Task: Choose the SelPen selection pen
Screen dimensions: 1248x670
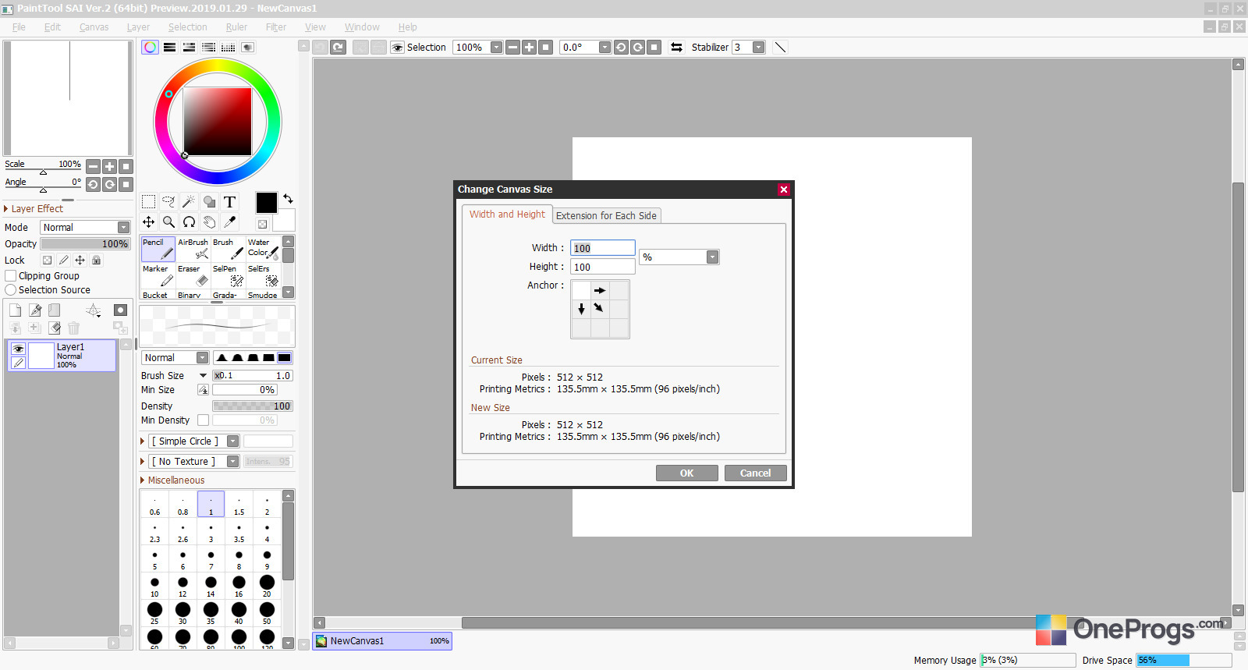Action: click(229, 275)
